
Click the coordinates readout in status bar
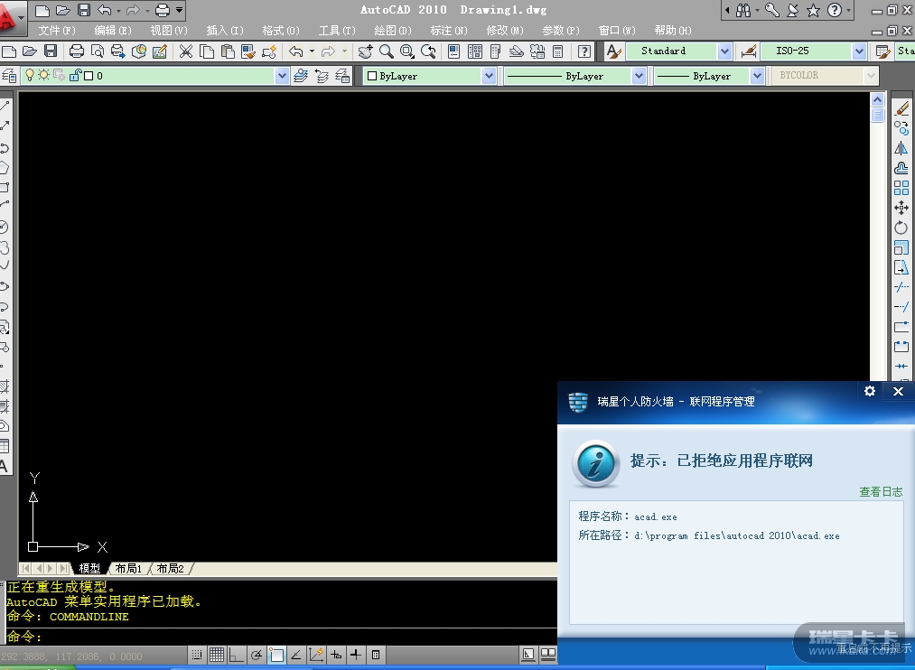(x=71, y=656)
